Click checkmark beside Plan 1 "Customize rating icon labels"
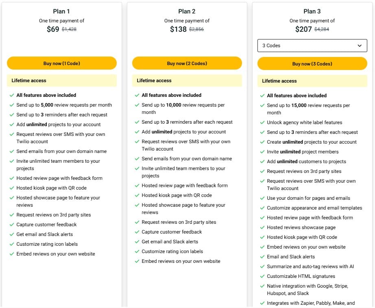Screen dimensions: 375x308 coord(11,244)
